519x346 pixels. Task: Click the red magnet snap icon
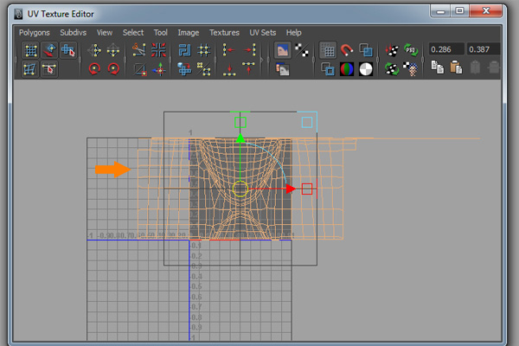point(347,50)
